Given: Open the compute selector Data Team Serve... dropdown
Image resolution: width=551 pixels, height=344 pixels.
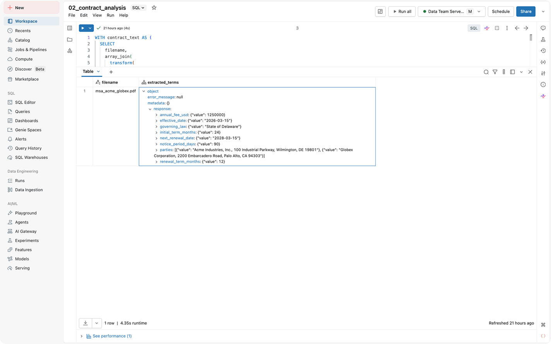Looking at the screenshot, I should 451,12.
